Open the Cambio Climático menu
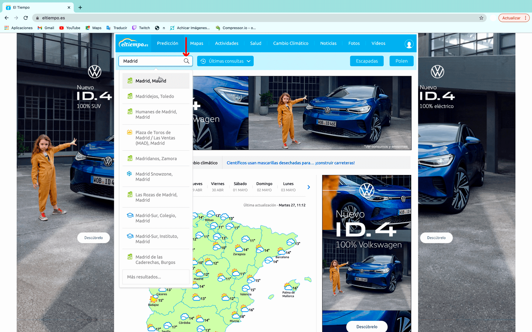 (291, 43)
